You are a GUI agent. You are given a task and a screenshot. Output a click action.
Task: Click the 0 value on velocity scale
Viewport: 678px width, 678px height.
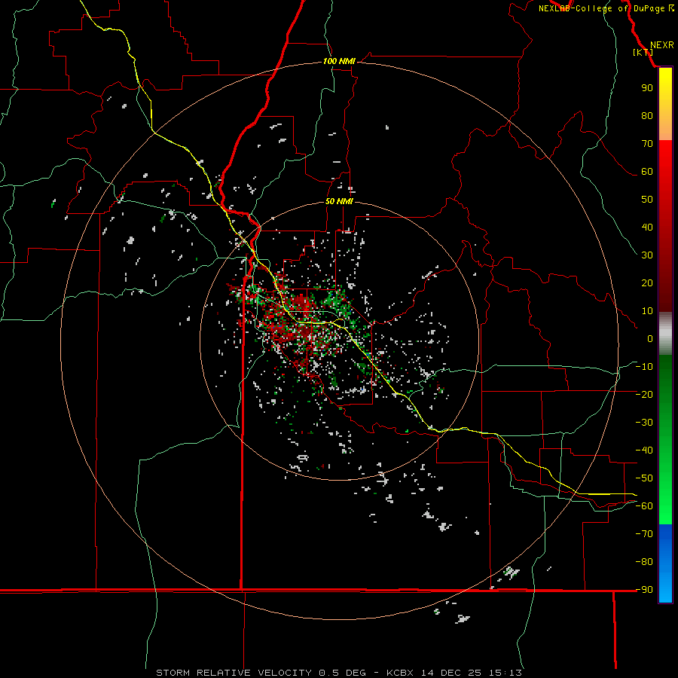[x=650, y=338]
